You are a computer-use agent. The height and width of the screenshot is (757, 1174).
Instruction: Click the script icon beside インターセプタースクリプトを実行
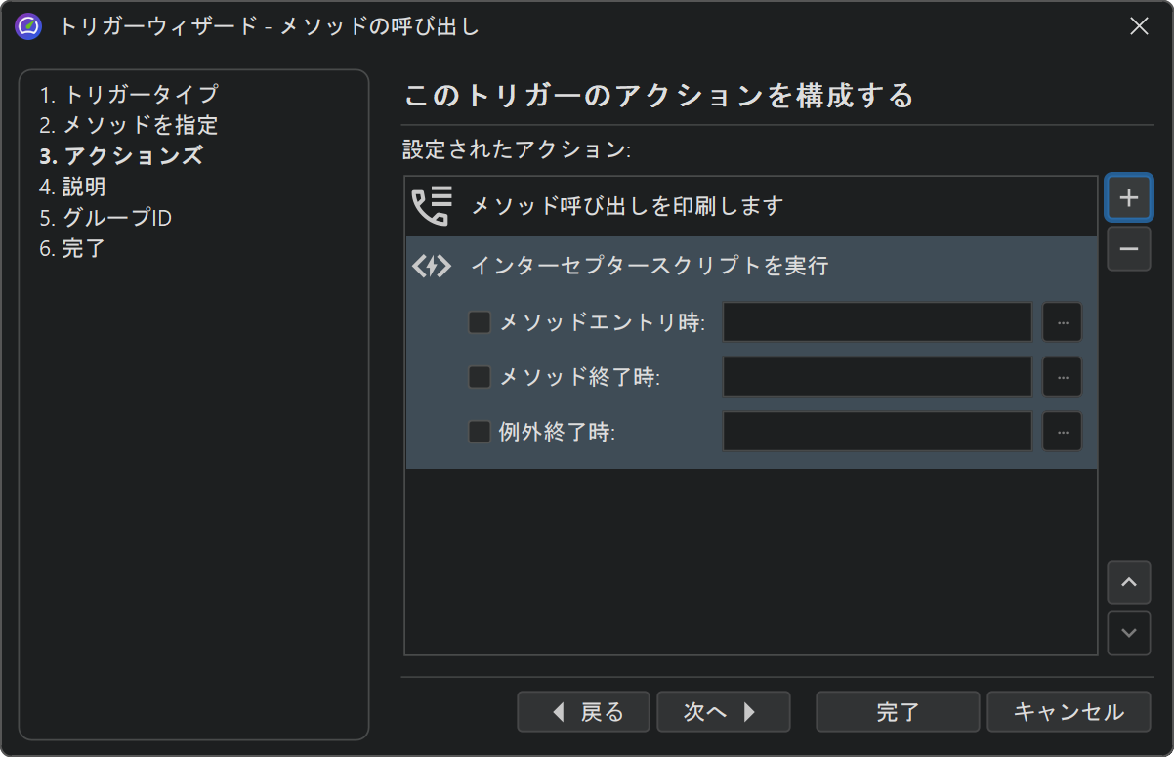point(431,266)
